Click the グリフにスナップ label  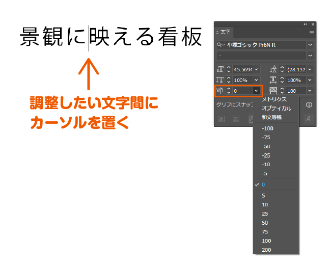point(234,104)
